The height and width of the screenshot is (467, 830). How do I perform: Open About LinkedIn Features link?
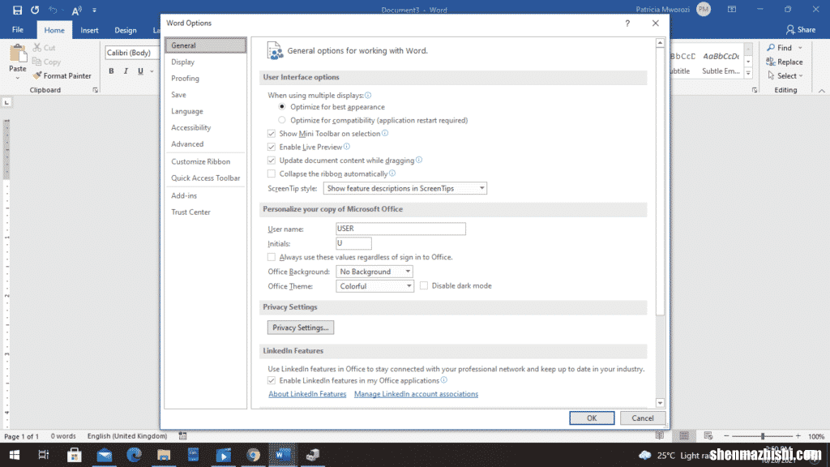click(307, 394)
